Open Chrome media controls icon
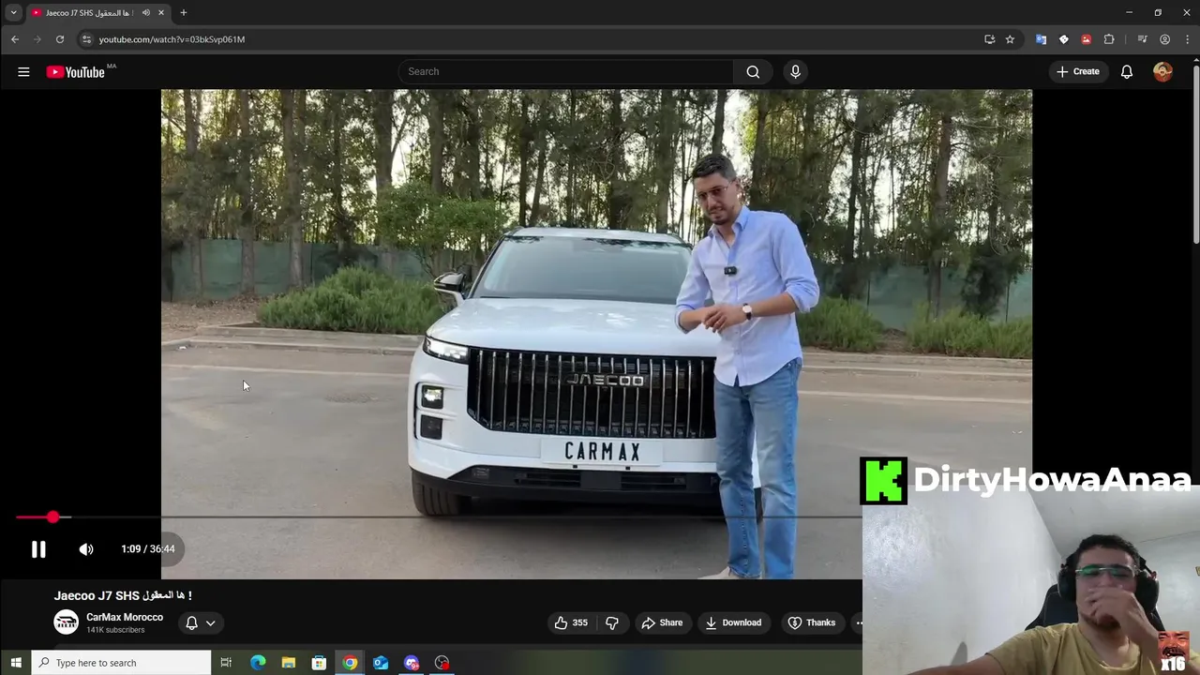The width and height of the screenshot is (1200, 675). click(x=1142, y=39)
